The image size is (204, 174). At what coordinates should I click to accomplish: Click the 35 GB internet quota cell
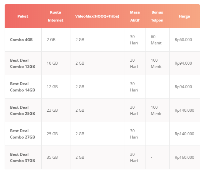pos(52,157)
